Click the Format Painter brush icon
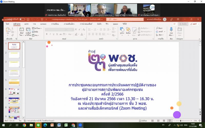 (12, 35)
